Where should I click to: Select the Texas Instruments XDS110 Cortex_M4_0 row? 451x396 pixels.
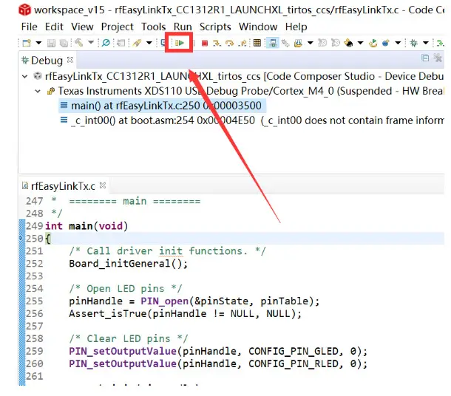pyautogui.click(x=245, y=91)
